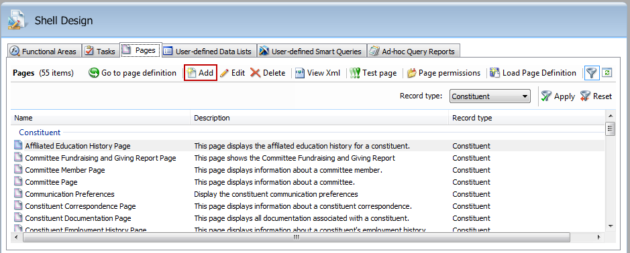
Task: Click the Committee Member Page row icon
Action: 18,169
